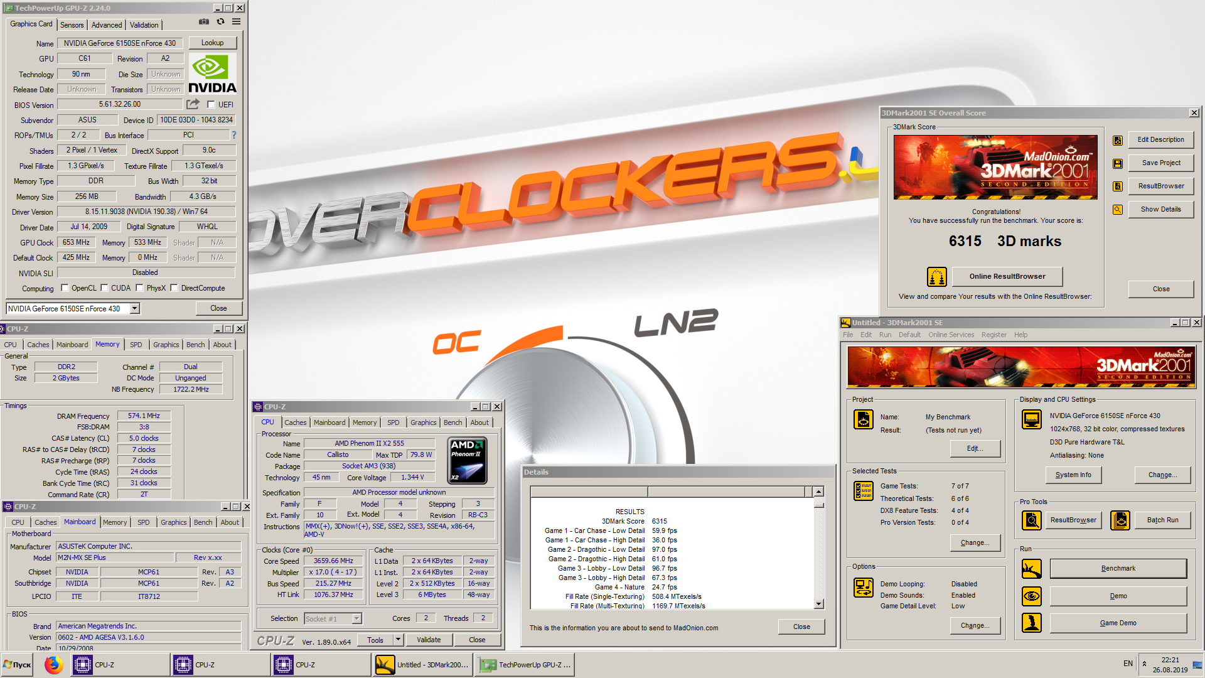The image size is (1205, 678).
Task: Open the Caches tab in the CPU tab window
Action: click(296, 422)
